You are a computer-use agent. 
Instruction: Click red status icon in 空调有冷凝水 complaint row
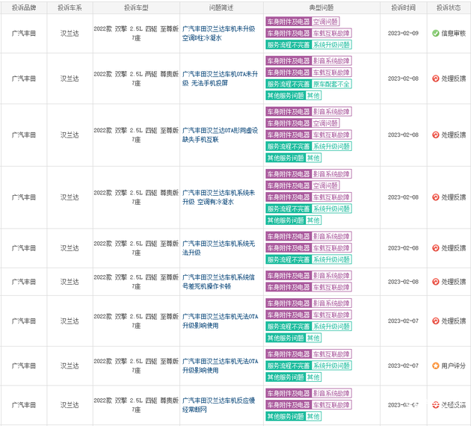(435, 197)
